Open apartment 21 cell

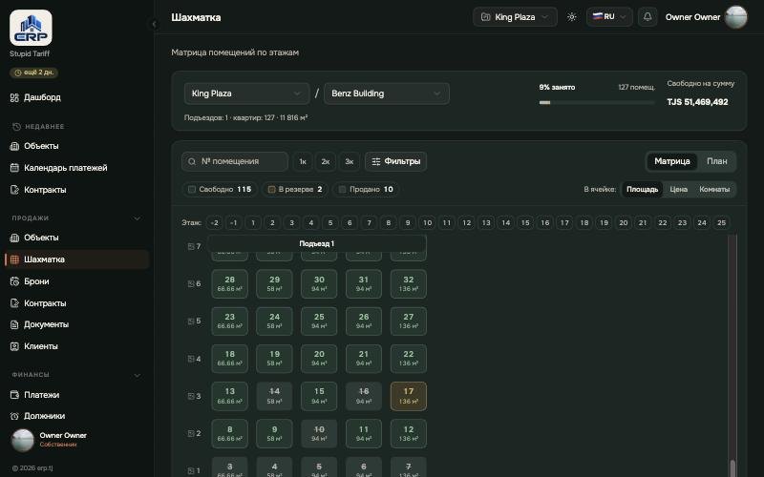[364, 359]
